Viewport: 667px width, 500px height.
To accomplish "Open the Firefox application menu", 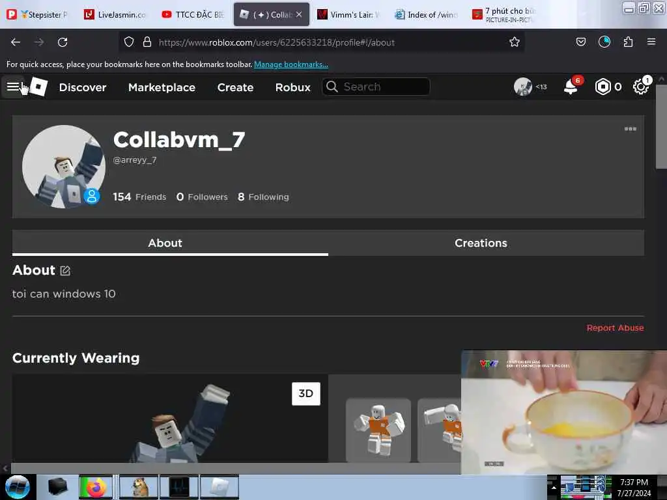I will [651, 42].
